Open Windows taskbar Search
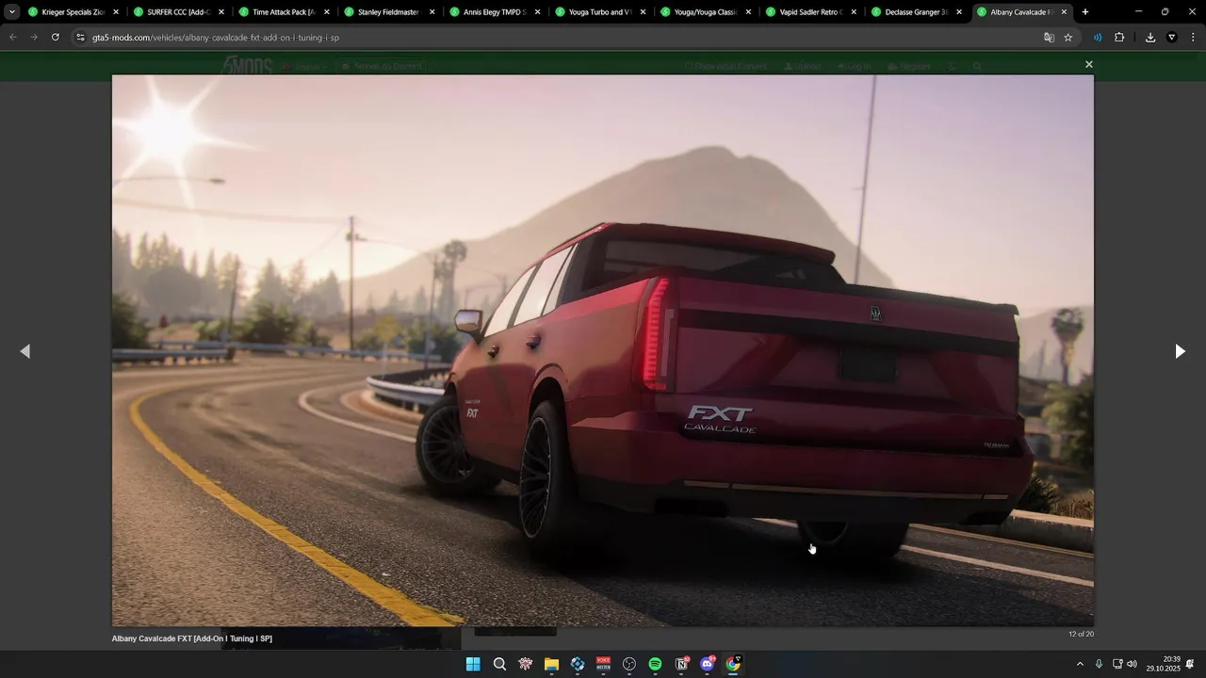Image resolution: width=1206 pixels, height=678 pixels. pos(499,664)
